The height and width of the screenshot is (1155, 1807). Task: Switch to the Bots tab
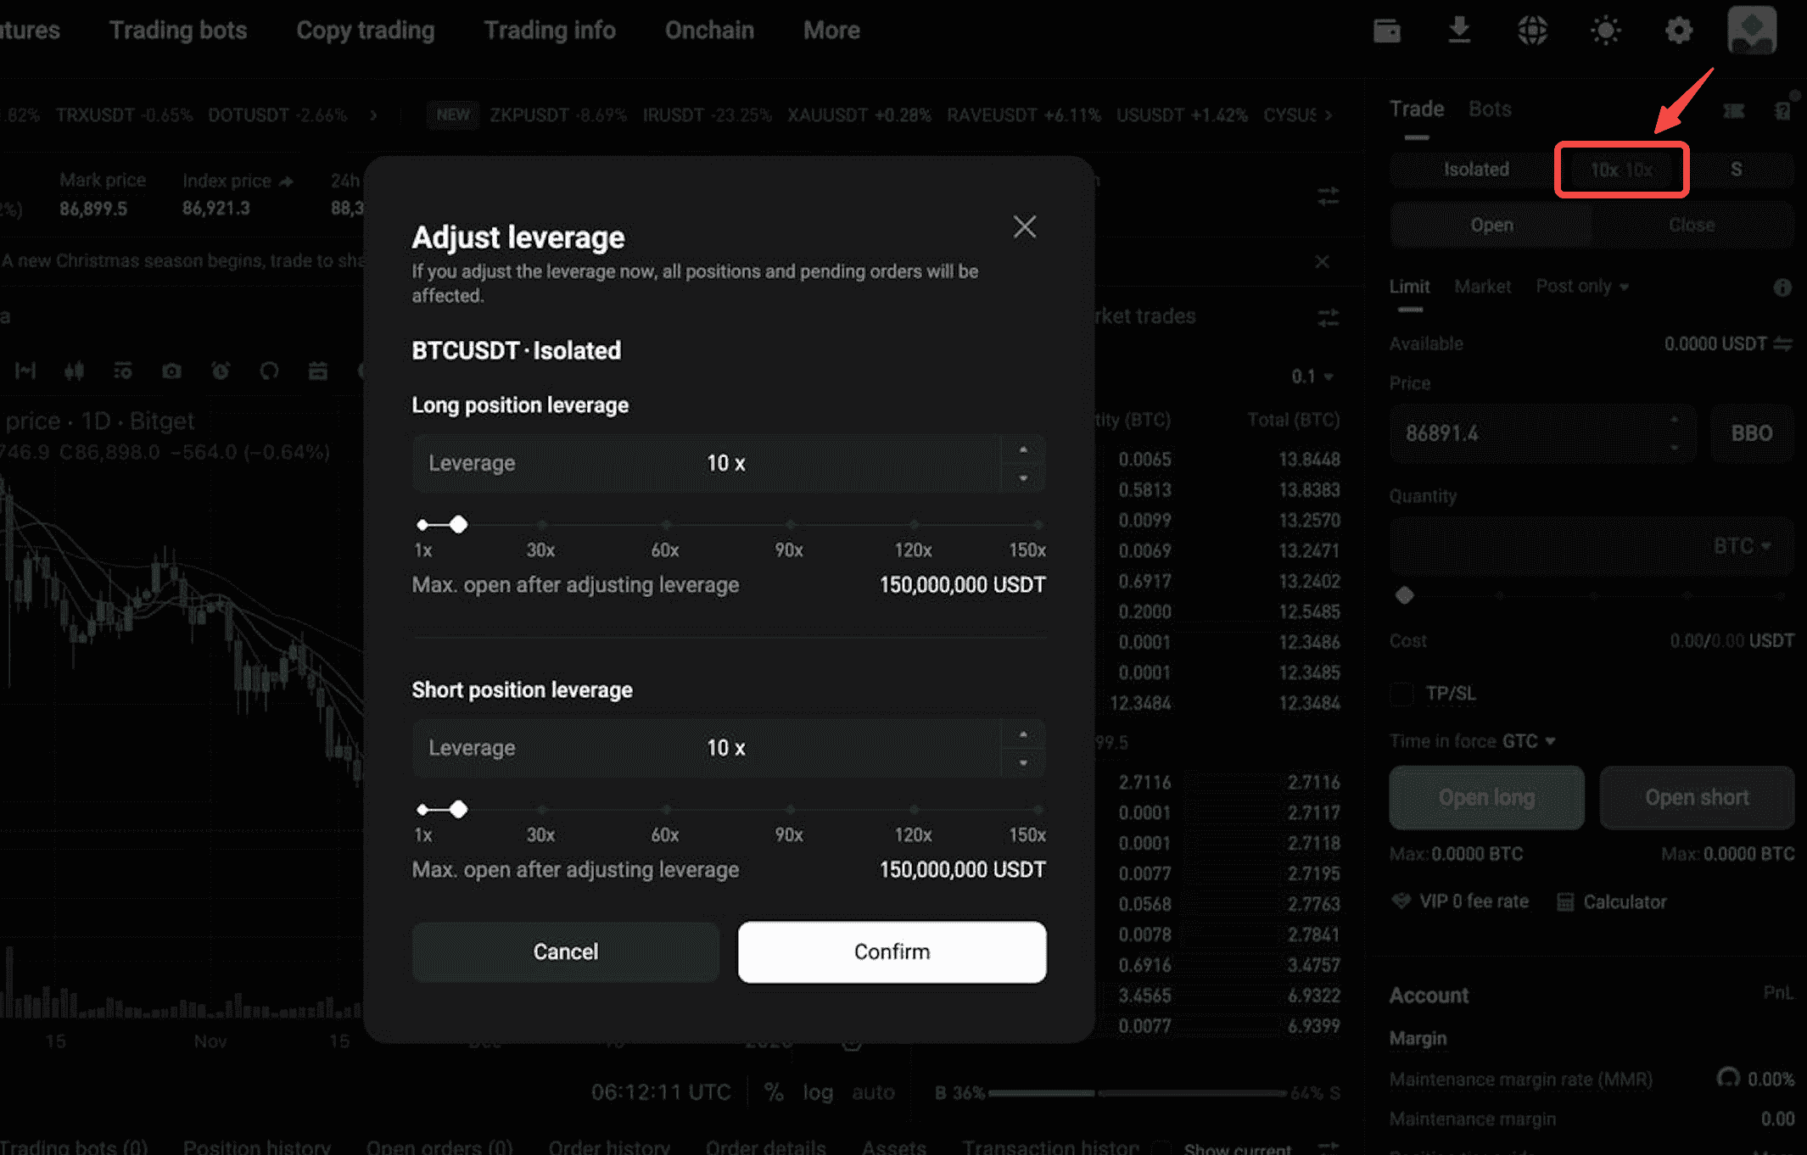1490,109
